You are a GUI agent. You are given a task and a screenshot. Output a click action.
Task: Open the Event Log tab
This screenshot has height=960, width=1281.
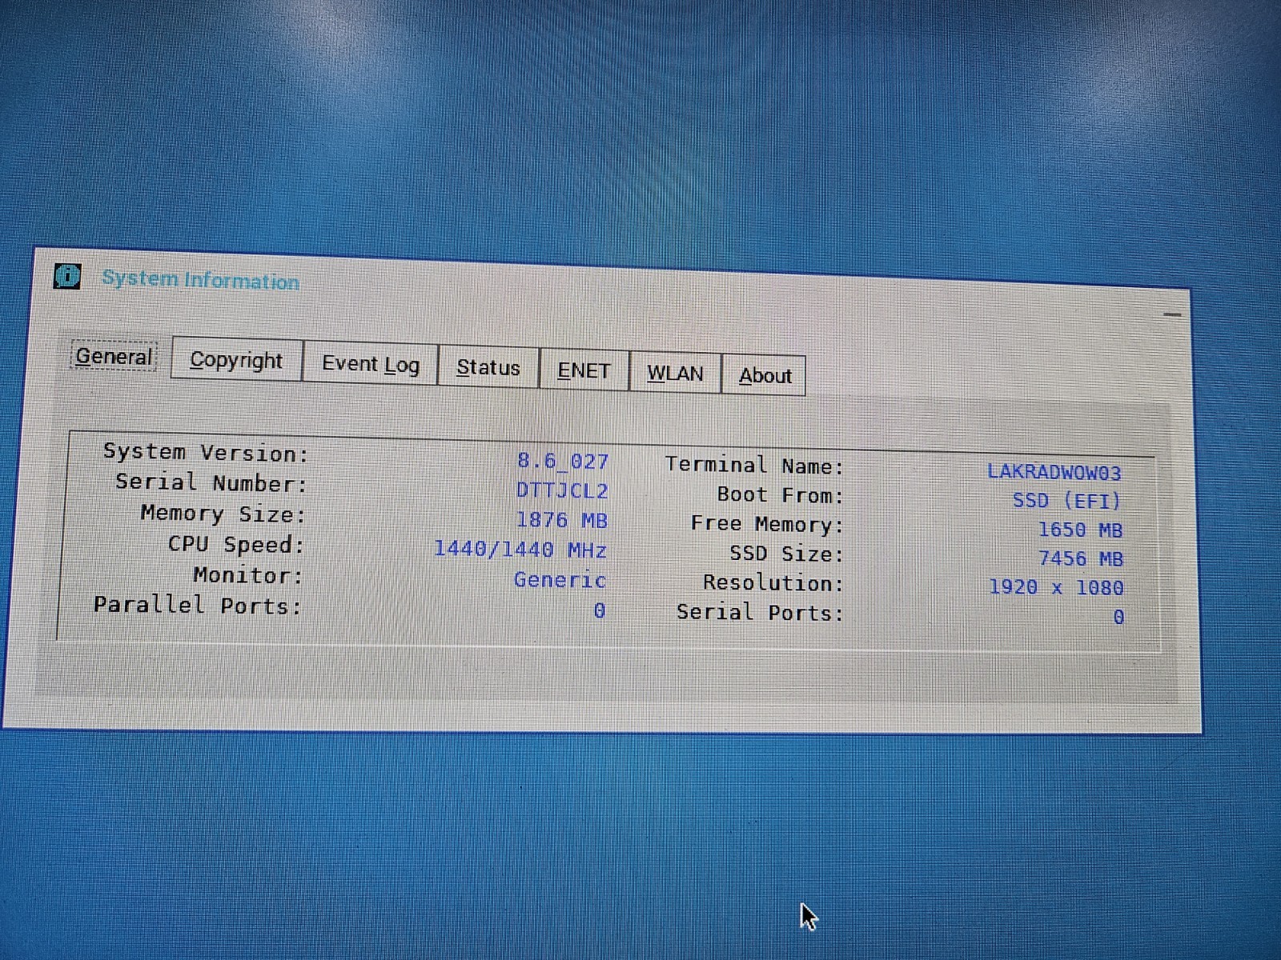371,365
